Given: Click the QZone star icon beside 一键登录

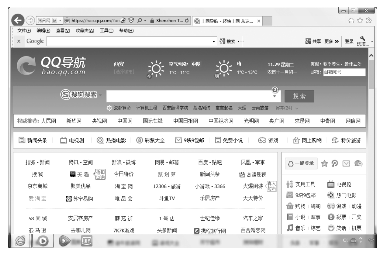Looking at the screenshot, I should pyautogui.click(x=324, y=163).
